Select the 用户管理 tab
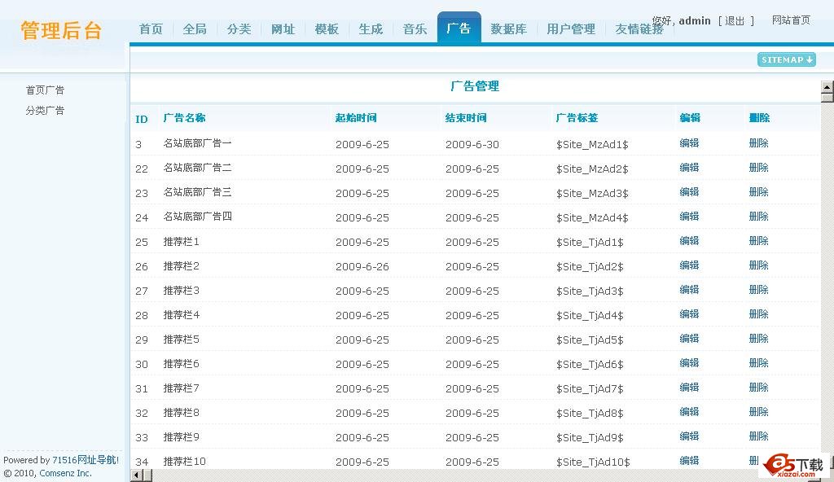 pyautogui.click(x=570, y=28)
